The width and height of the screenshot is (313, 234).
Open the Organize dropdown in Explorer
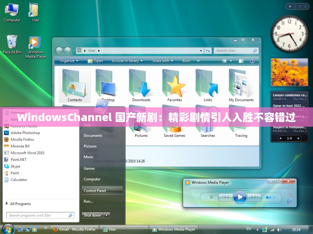[69, 61]
